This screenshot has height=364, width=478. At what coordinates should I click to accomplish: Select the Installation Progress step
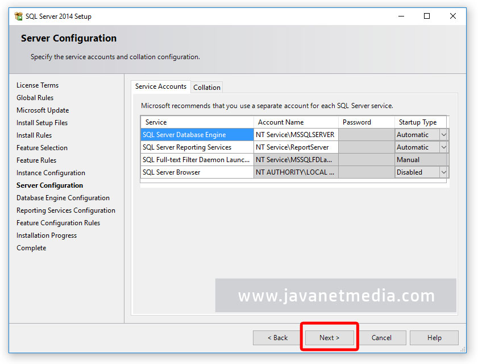pyautogui.click(x=46, y=235)
